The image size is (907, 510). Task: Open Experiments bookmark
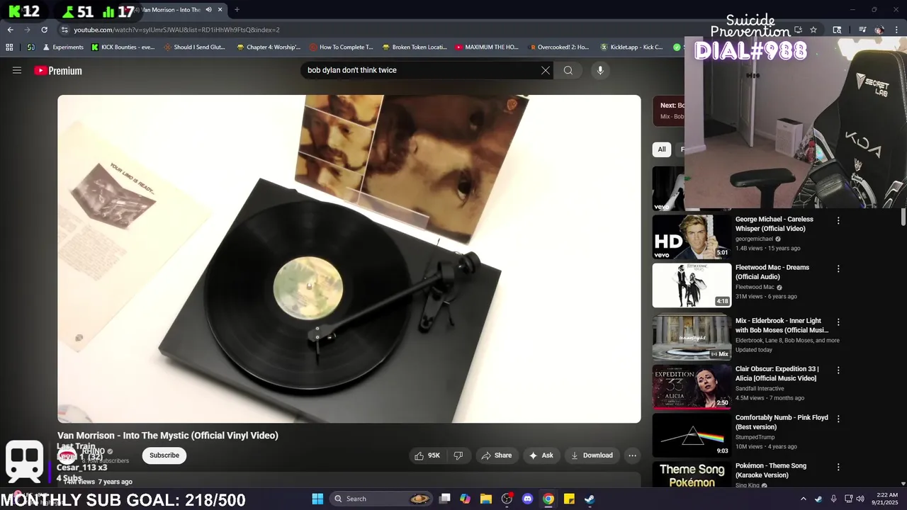pyautogui.click(x=63, y=47)
